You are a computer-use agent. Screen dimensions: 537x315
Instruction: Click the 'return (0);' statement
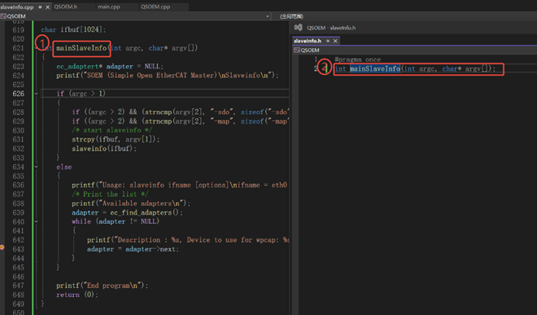pos(77,295)
